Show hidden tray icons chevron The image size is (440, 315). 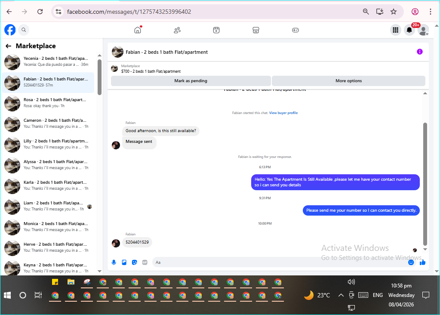pyautogui.click(x=341, y=295)
